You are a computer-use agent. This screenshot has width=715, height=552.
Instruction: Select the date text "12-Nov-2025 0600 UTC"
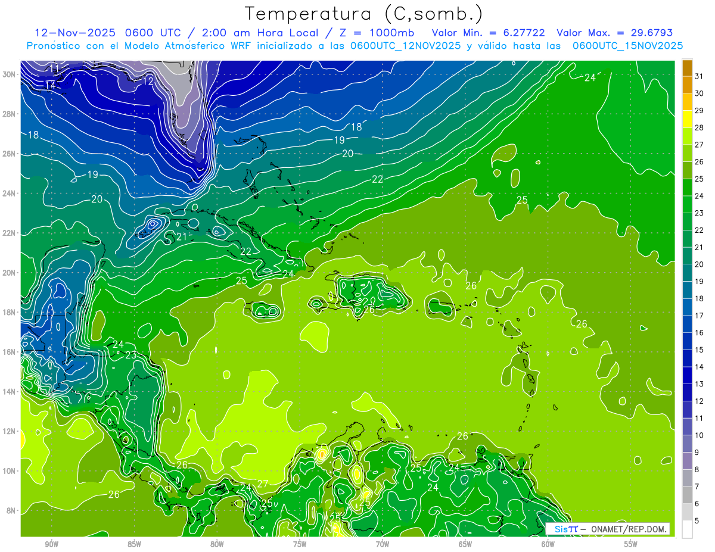[110, 33]
